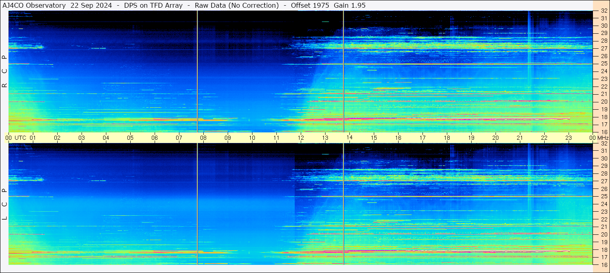
Task: Click RCP panel green marker line near 07:45
Action: [x=197, y=71]
